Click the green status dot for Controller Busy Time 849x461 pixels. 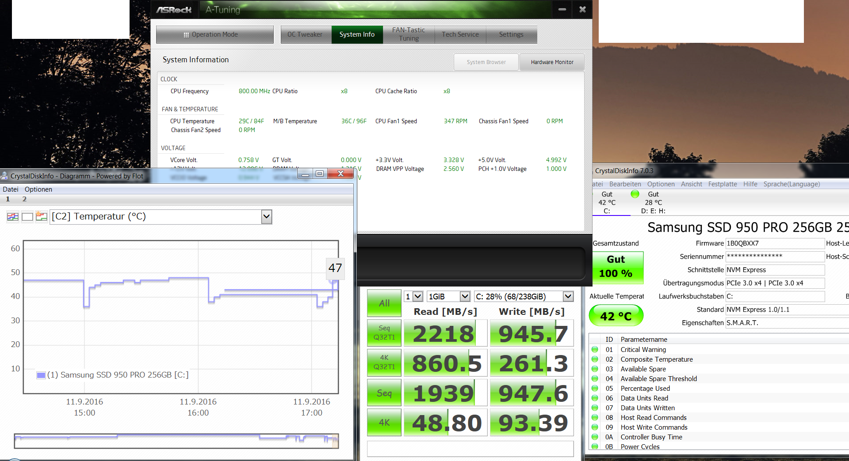point(595,437)
